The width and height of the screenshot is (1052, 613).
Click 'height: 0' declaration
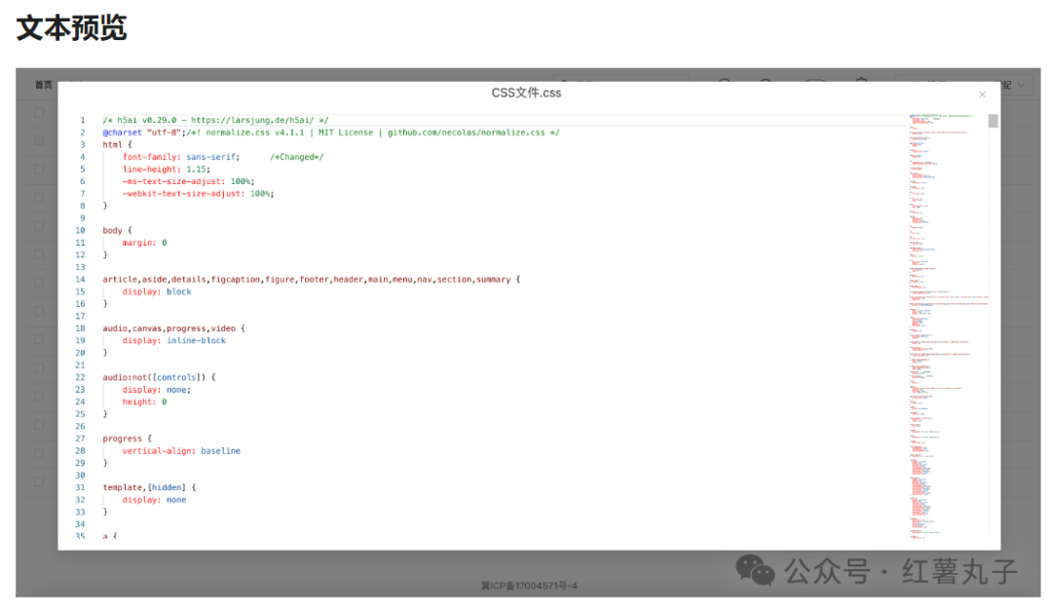point(144,402)
